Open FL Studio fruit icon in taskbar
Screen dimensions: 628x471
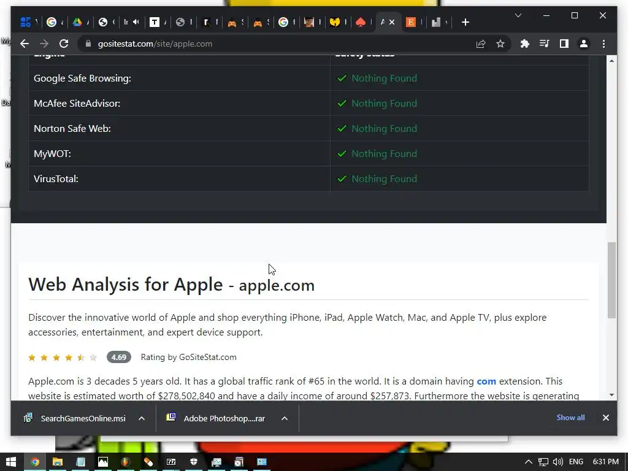(x=125, y=462)
